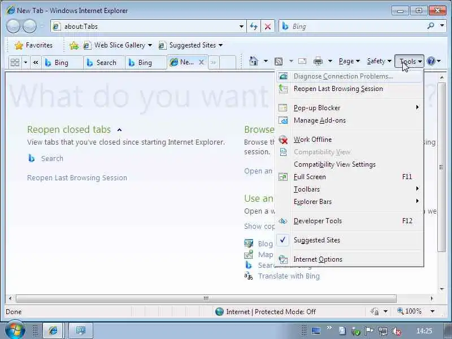Expand the Feeds dropdown arrow
This screenshot has width=452, height=339.
291,61
